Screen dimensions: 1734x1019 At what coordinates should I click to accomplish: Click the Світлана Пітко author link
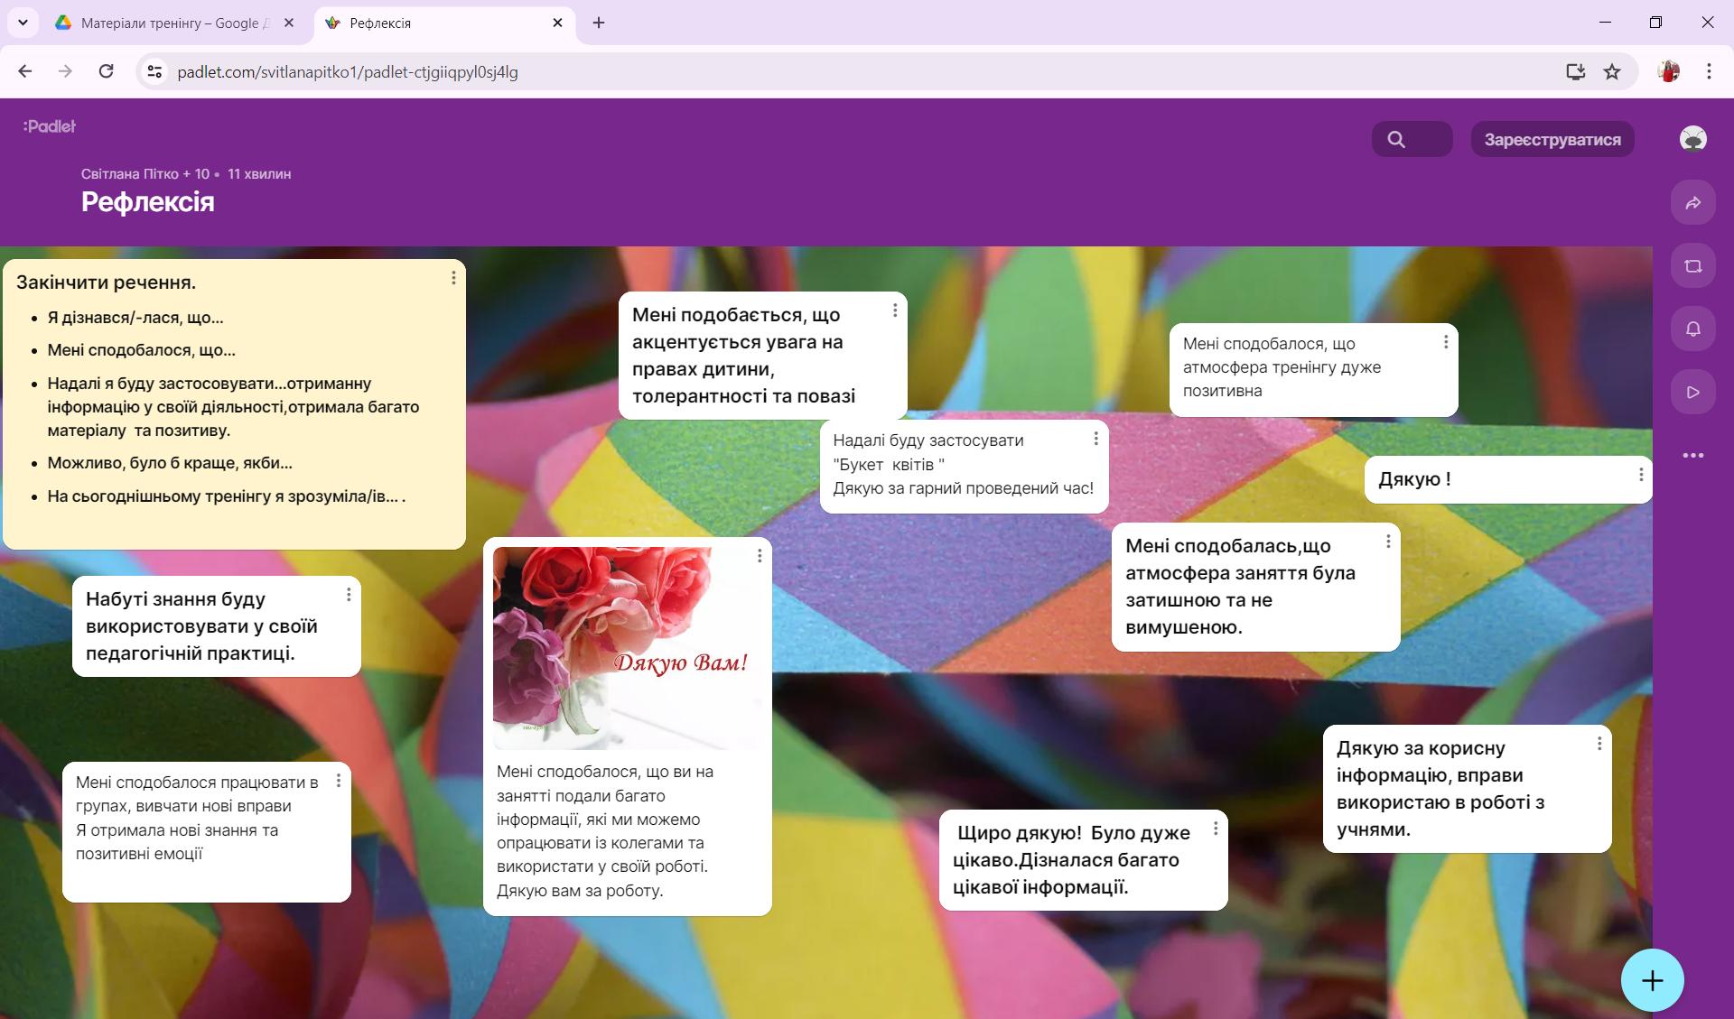click(129, 174)
